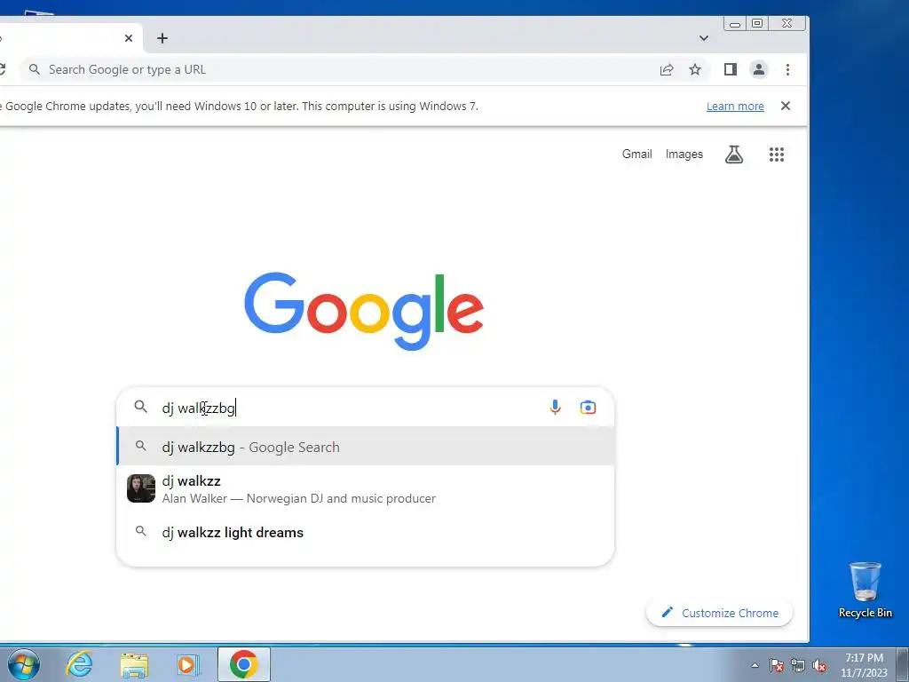Viewport: 909px width, 682px height.
Task: Click the magnifier in the search box
Action: pos(141,407)
